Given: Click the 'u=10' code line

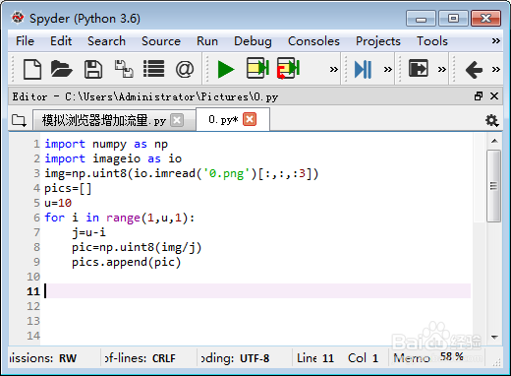Looking at the screenshot, I should tap(58, 203).
